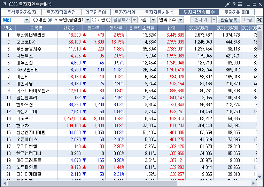Click the 2023/08/31 column header
The height and width of the screenshot is (187, 264).
(x=199, y=28)
